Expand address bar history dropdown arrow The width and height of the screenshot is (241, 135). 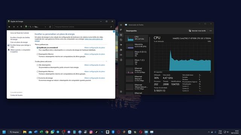(x=45, y=27)
